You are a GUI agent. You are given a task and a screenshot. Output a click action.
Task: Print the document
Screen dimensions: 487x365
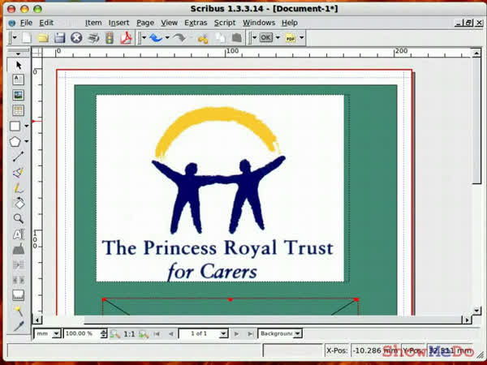point(93,38)
